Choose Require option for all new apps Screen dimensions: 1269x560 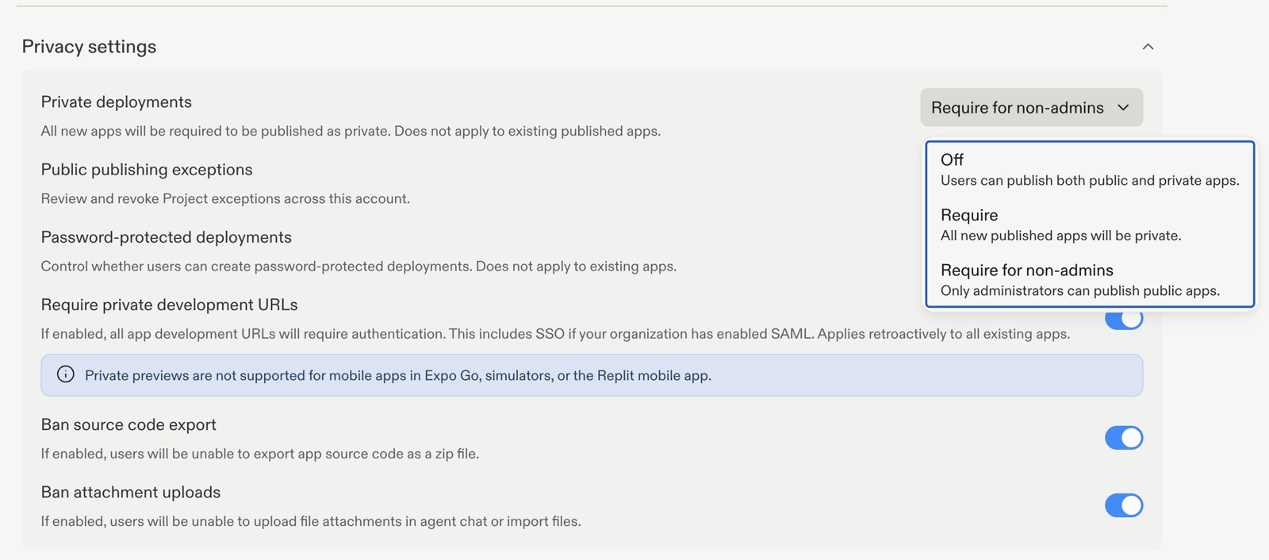click(1090, 224)
